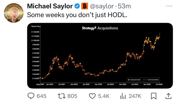The image size is (177, 104).
Task: Open the Strategy Acquisitions chart image
Action: click(x=100, y=56)
